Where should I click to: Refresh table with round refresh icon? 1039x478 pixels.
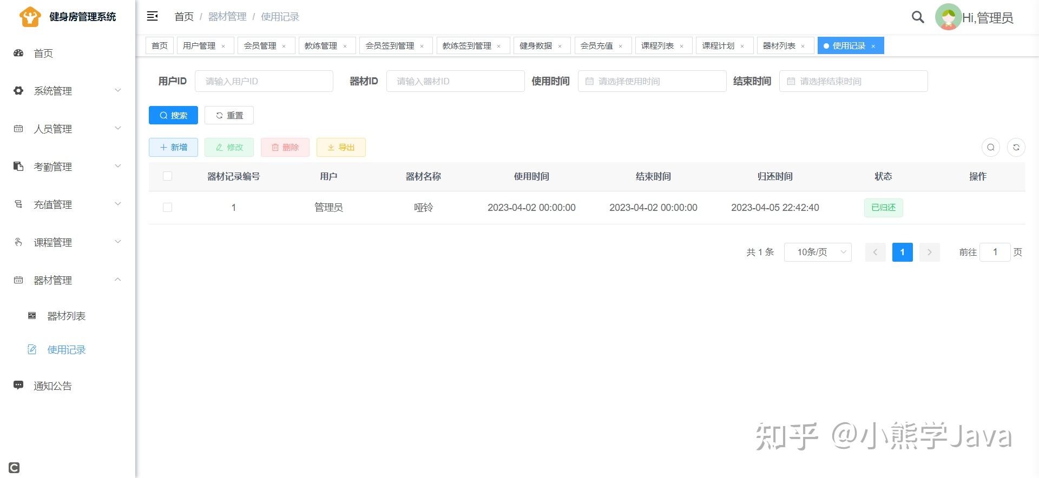point(1016,147)
